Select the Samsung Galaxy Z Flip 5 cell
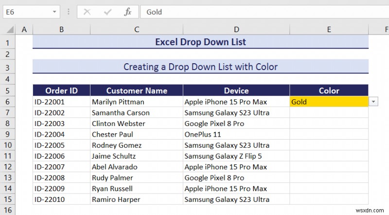The width and height of the screenshot is (389, 215). (x=236, y=156)
